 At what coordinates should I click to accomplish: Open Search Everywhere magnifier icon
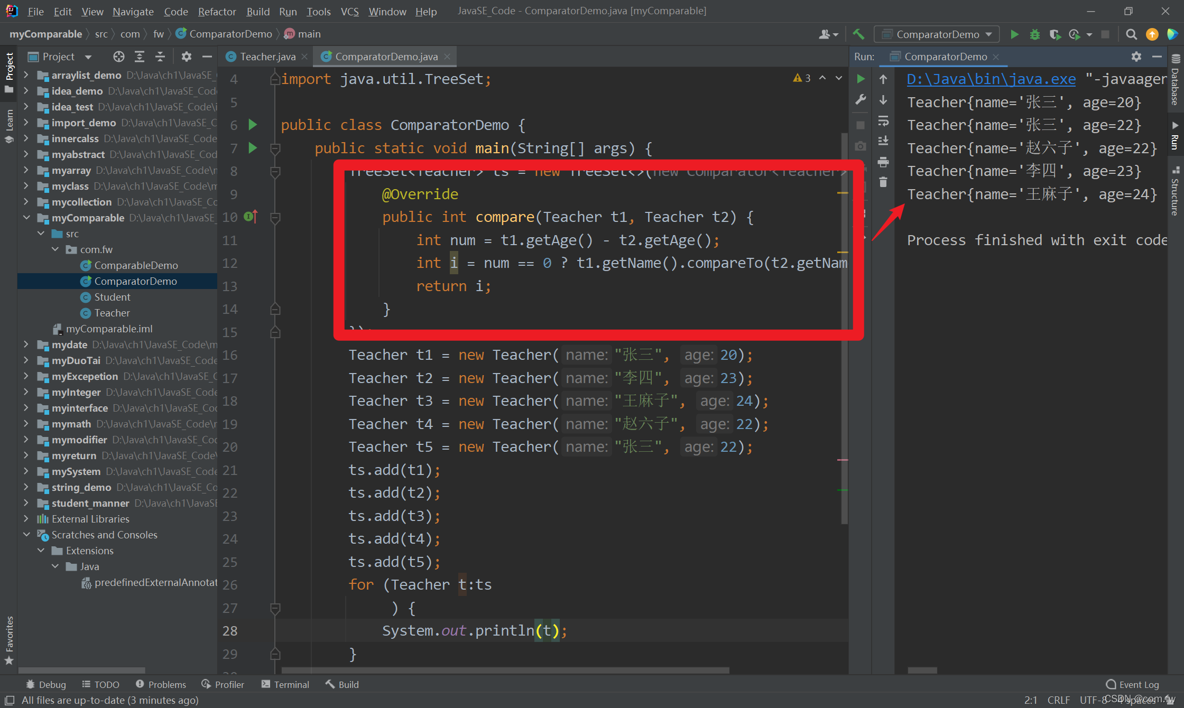(x=1131, y=34)
